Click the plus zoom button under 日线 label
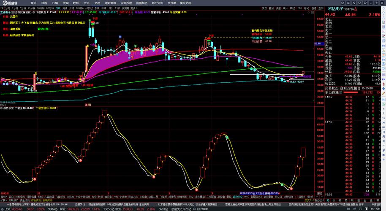 click(317, 197)
